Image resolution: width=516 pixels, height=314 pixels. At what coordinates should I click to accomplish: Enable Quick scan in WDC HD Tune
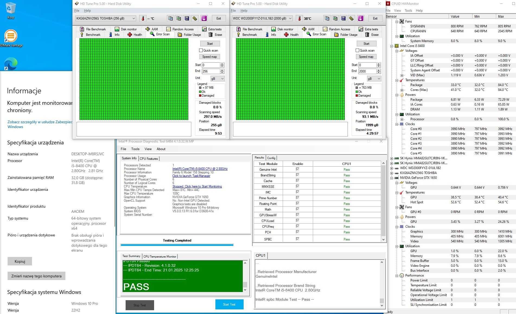(357, 50)
